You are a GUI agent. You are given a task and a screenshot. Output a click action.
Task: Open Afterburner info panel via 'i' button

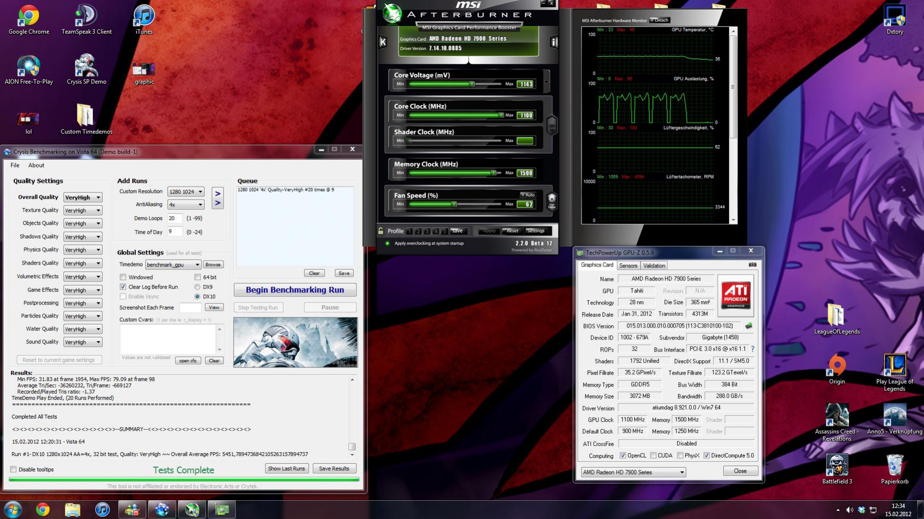pyautogui.click(x=554, y=42)
